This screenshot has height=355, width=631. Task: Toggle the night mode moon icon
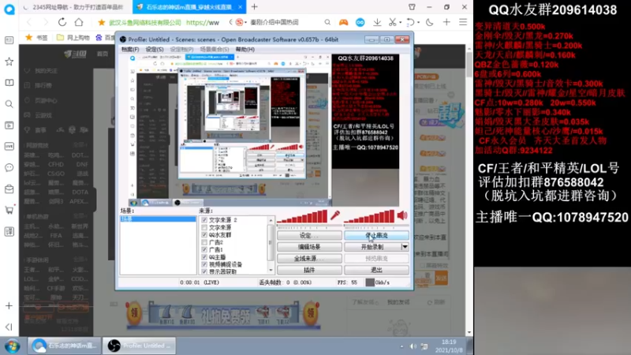(430, 22)
